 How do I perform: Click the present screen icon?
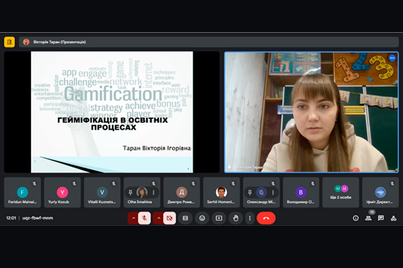click(x=219, y=218)
